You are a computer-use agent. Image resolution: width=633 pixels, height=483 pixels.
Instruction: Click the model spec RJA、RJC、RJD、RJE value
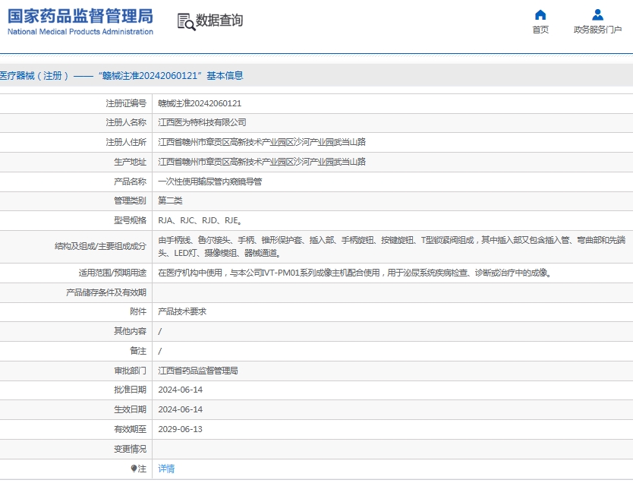click(200, 220)
